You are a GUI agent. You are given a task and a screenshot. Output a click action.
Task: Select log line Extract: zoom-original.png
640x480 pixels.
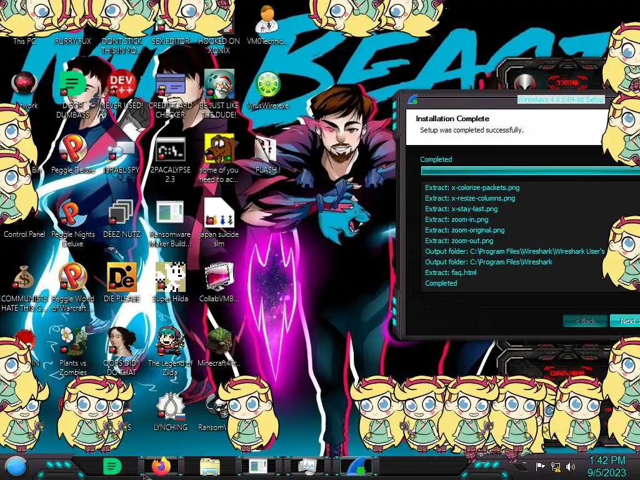coord(464,230)
